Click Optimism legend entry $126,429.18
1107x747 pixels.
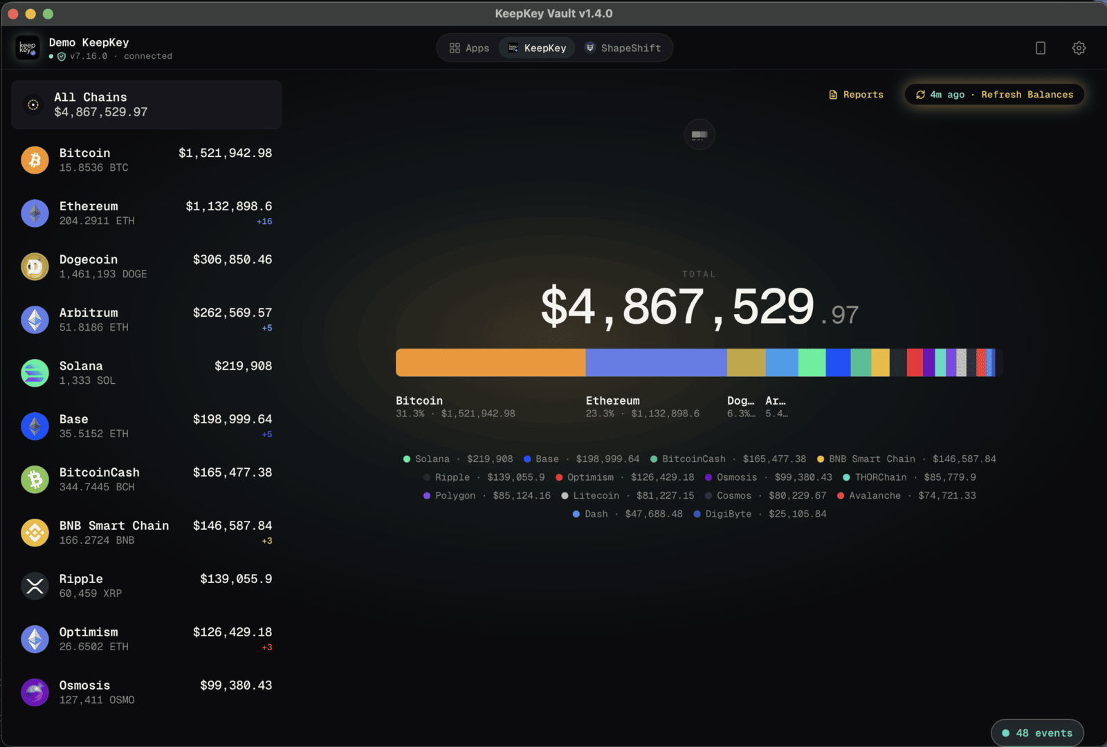click(x=625, y=477)
